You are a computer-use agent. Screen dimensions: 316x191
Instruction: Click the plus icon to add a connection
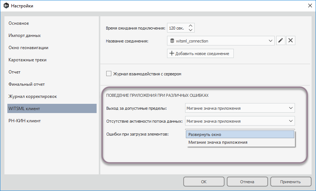(171, 54)
